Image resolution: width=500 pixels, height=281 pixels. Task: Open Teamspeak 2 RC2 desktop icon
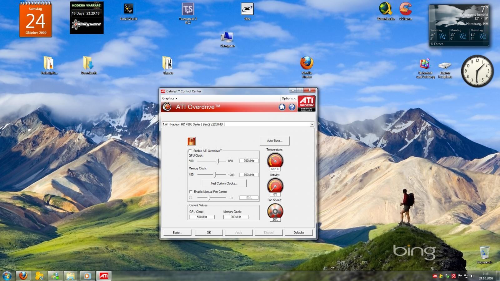pyautogui.click(x=188, y=13)
